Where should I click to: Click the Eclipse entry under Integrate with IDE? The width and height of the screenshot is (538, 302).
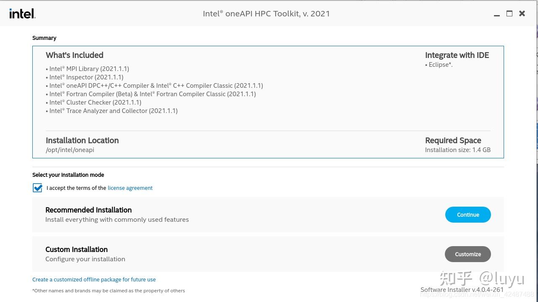[x=439, y=64]
